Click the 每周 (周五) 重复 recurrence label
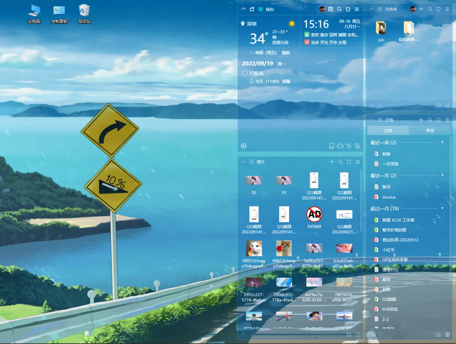This screenshot has height=344, width=456. coord(272,53)
